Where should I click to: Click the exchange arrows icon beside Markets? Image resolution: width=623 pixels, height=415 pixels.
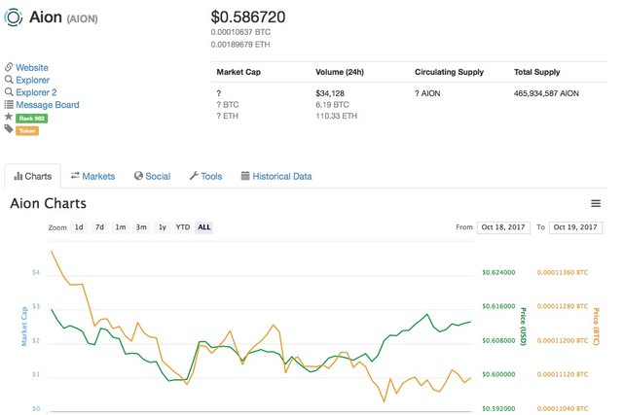[75, 176]
